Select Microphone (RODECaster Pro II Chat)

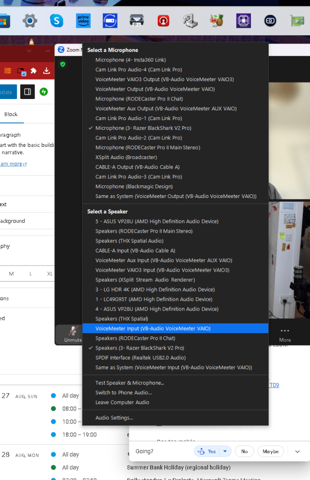pos(175,99)
